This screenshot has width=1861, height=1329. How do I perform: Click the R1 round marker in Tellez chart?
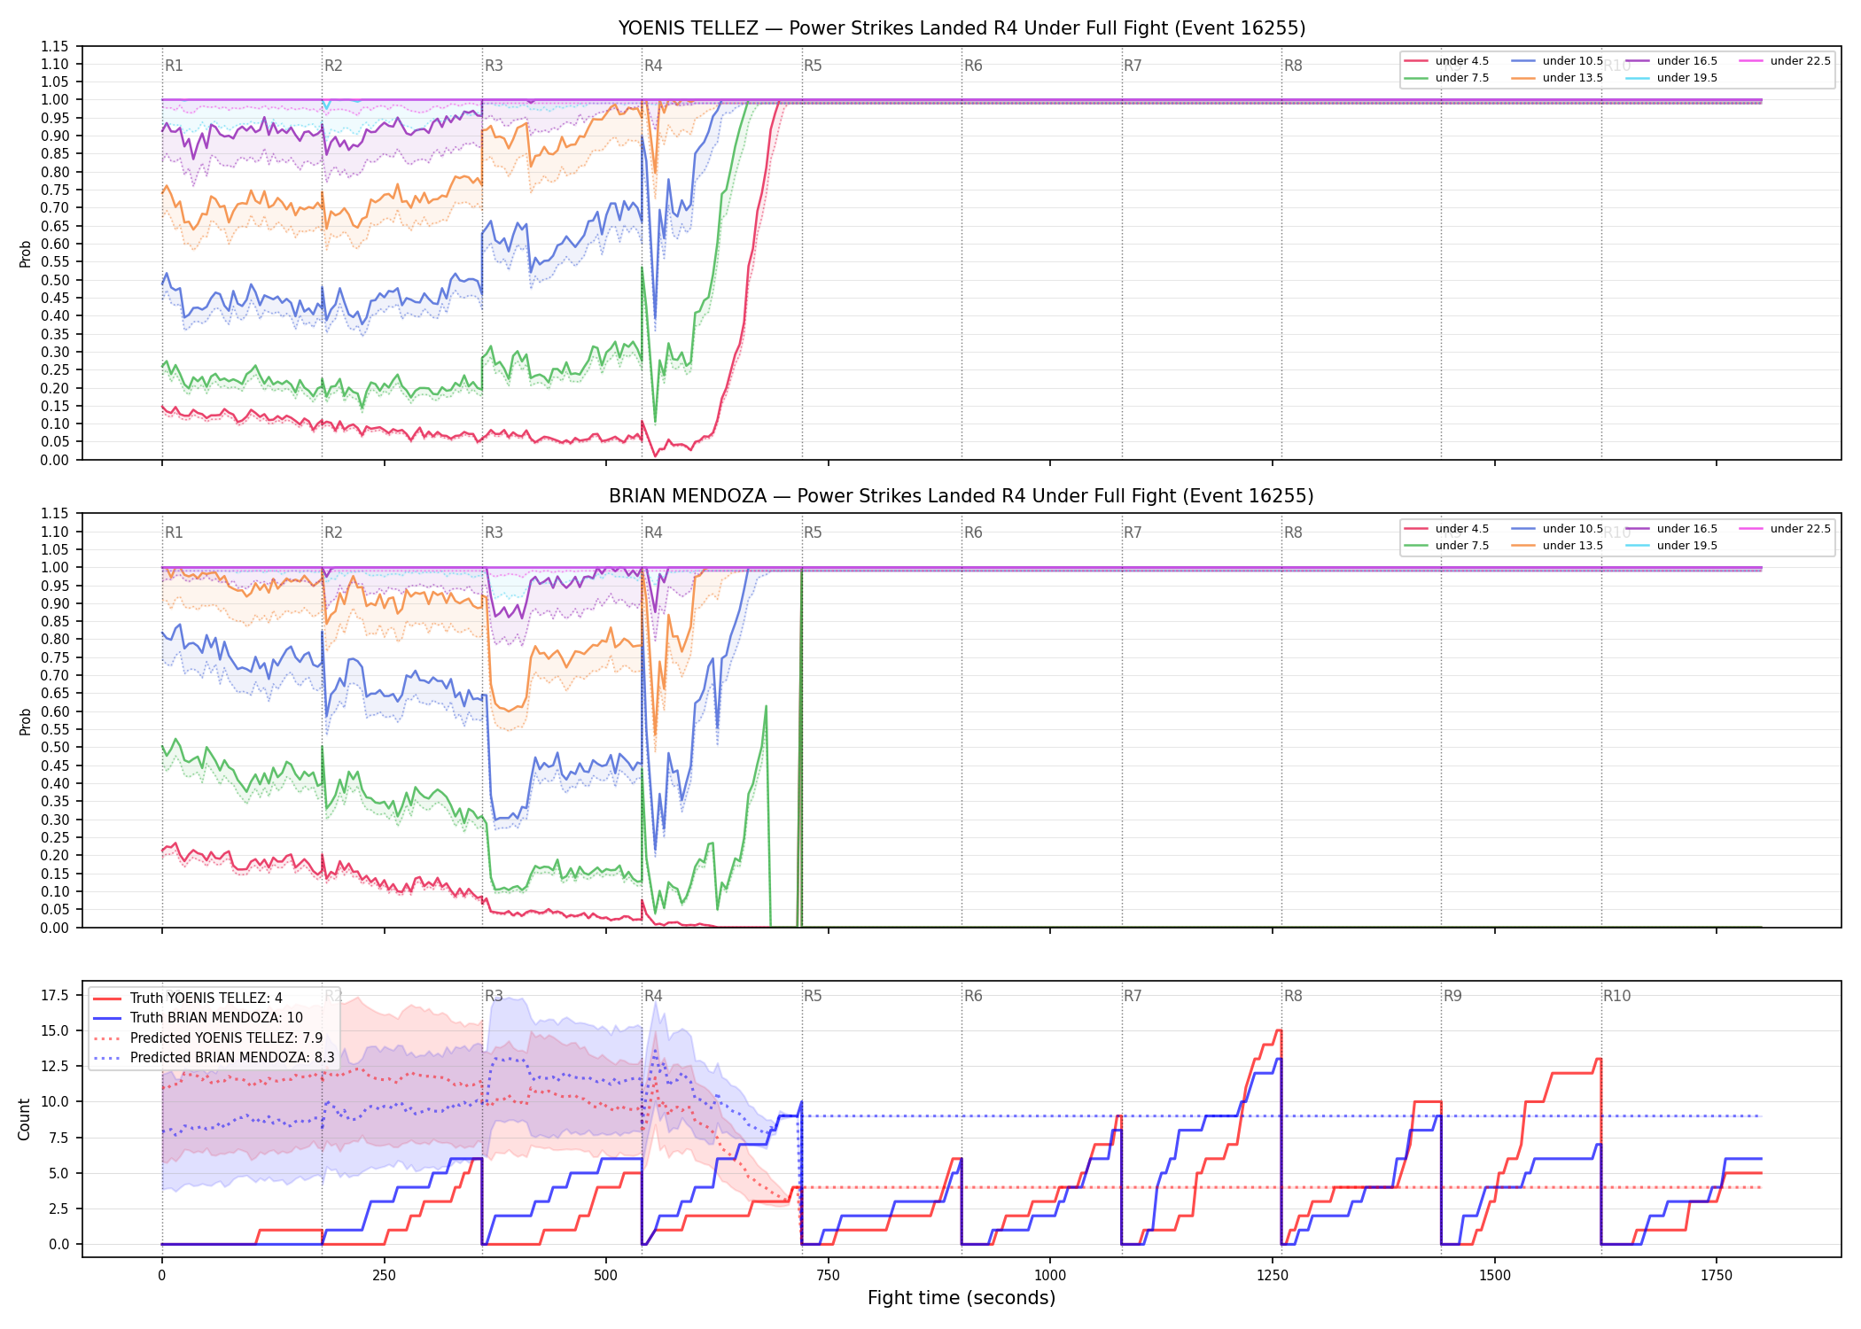[x=174, y=66]
